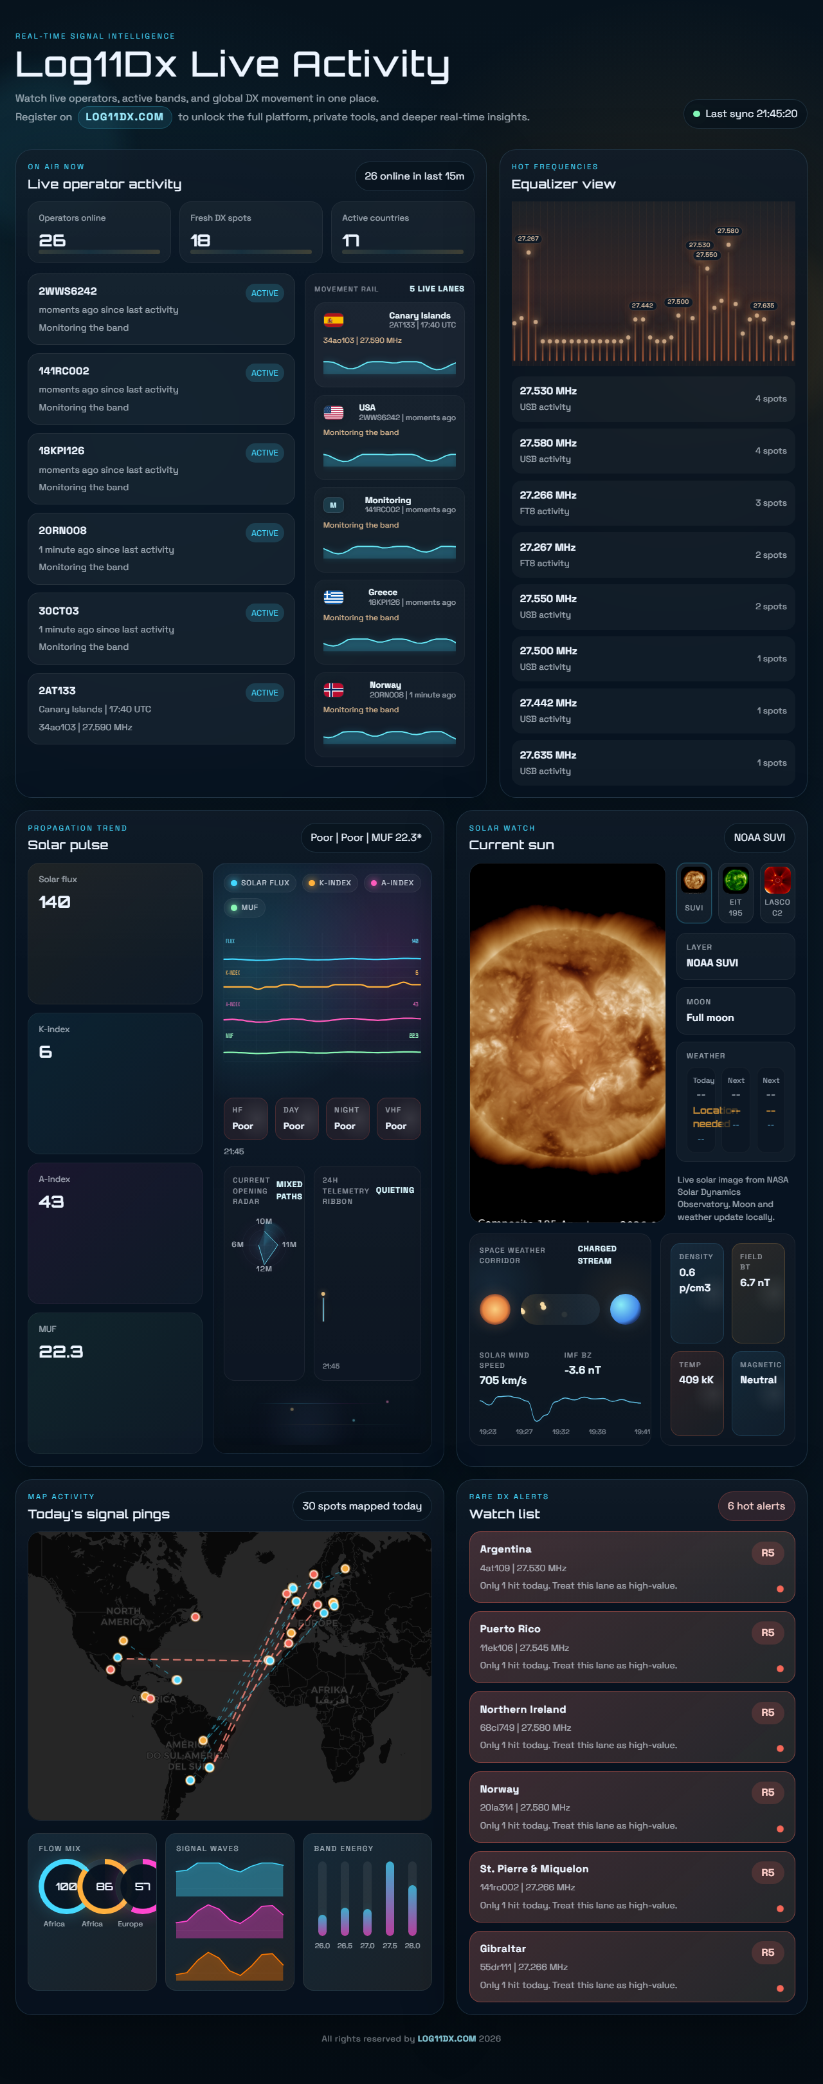Click the 27.5 band energy bar
This screenshot has height=2084, width=823.
coord(390,1898)
